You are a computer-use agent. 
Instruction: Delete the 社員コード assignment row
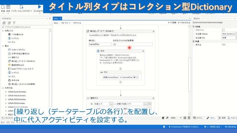[150, 104]
